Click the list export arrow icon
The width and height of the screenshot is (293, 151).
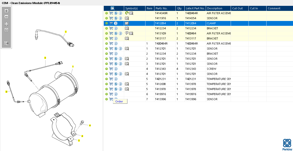(6, 43)
